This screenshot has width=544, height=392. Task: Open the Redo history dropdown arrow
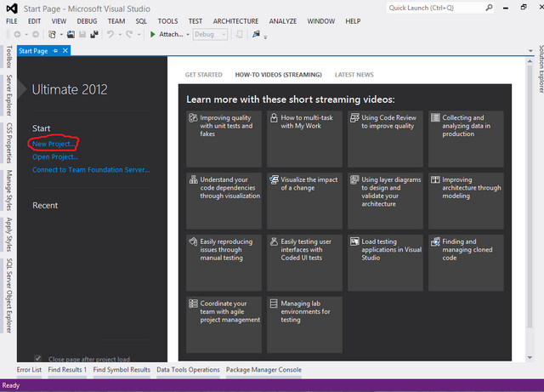coord(139,35)
